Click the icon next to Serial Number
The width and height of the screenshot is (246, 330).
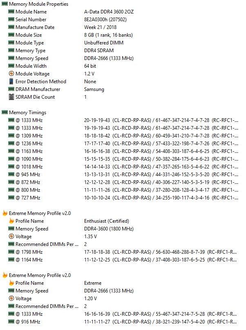[11, 19]
